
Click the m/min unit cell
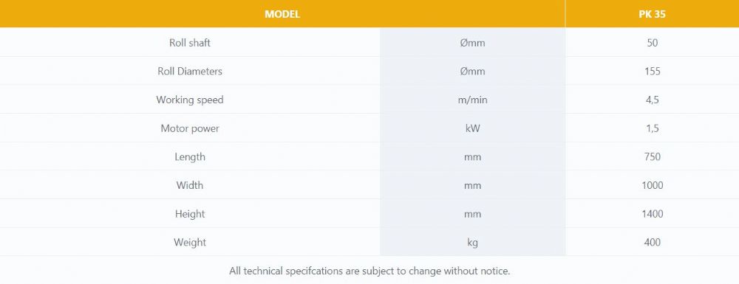[472, 100]
